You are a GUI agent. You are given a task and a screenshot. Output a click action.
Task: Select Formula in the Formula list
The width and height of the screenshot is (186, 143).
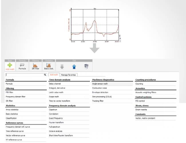tap(26, 84)
